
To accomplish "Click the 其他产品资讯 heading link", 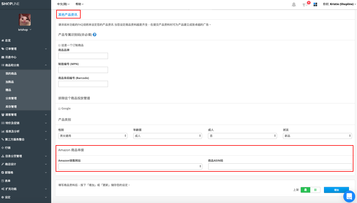I will [68, 14].
